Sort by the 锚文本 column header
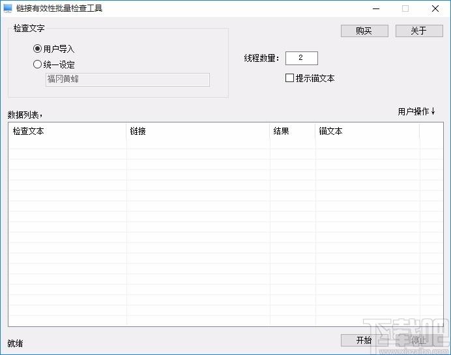Screen dimensions: 451x355 [x=368, y=132]
